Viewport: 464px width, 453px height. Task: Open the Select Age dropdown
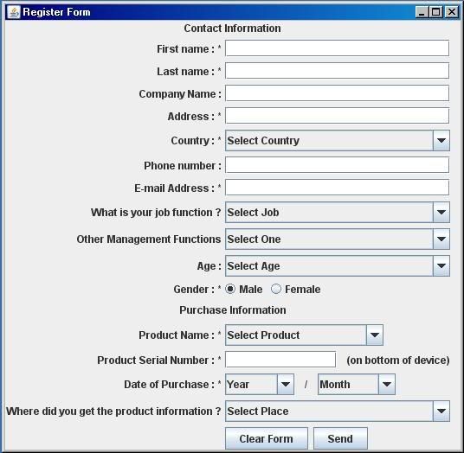coord(338,266)
